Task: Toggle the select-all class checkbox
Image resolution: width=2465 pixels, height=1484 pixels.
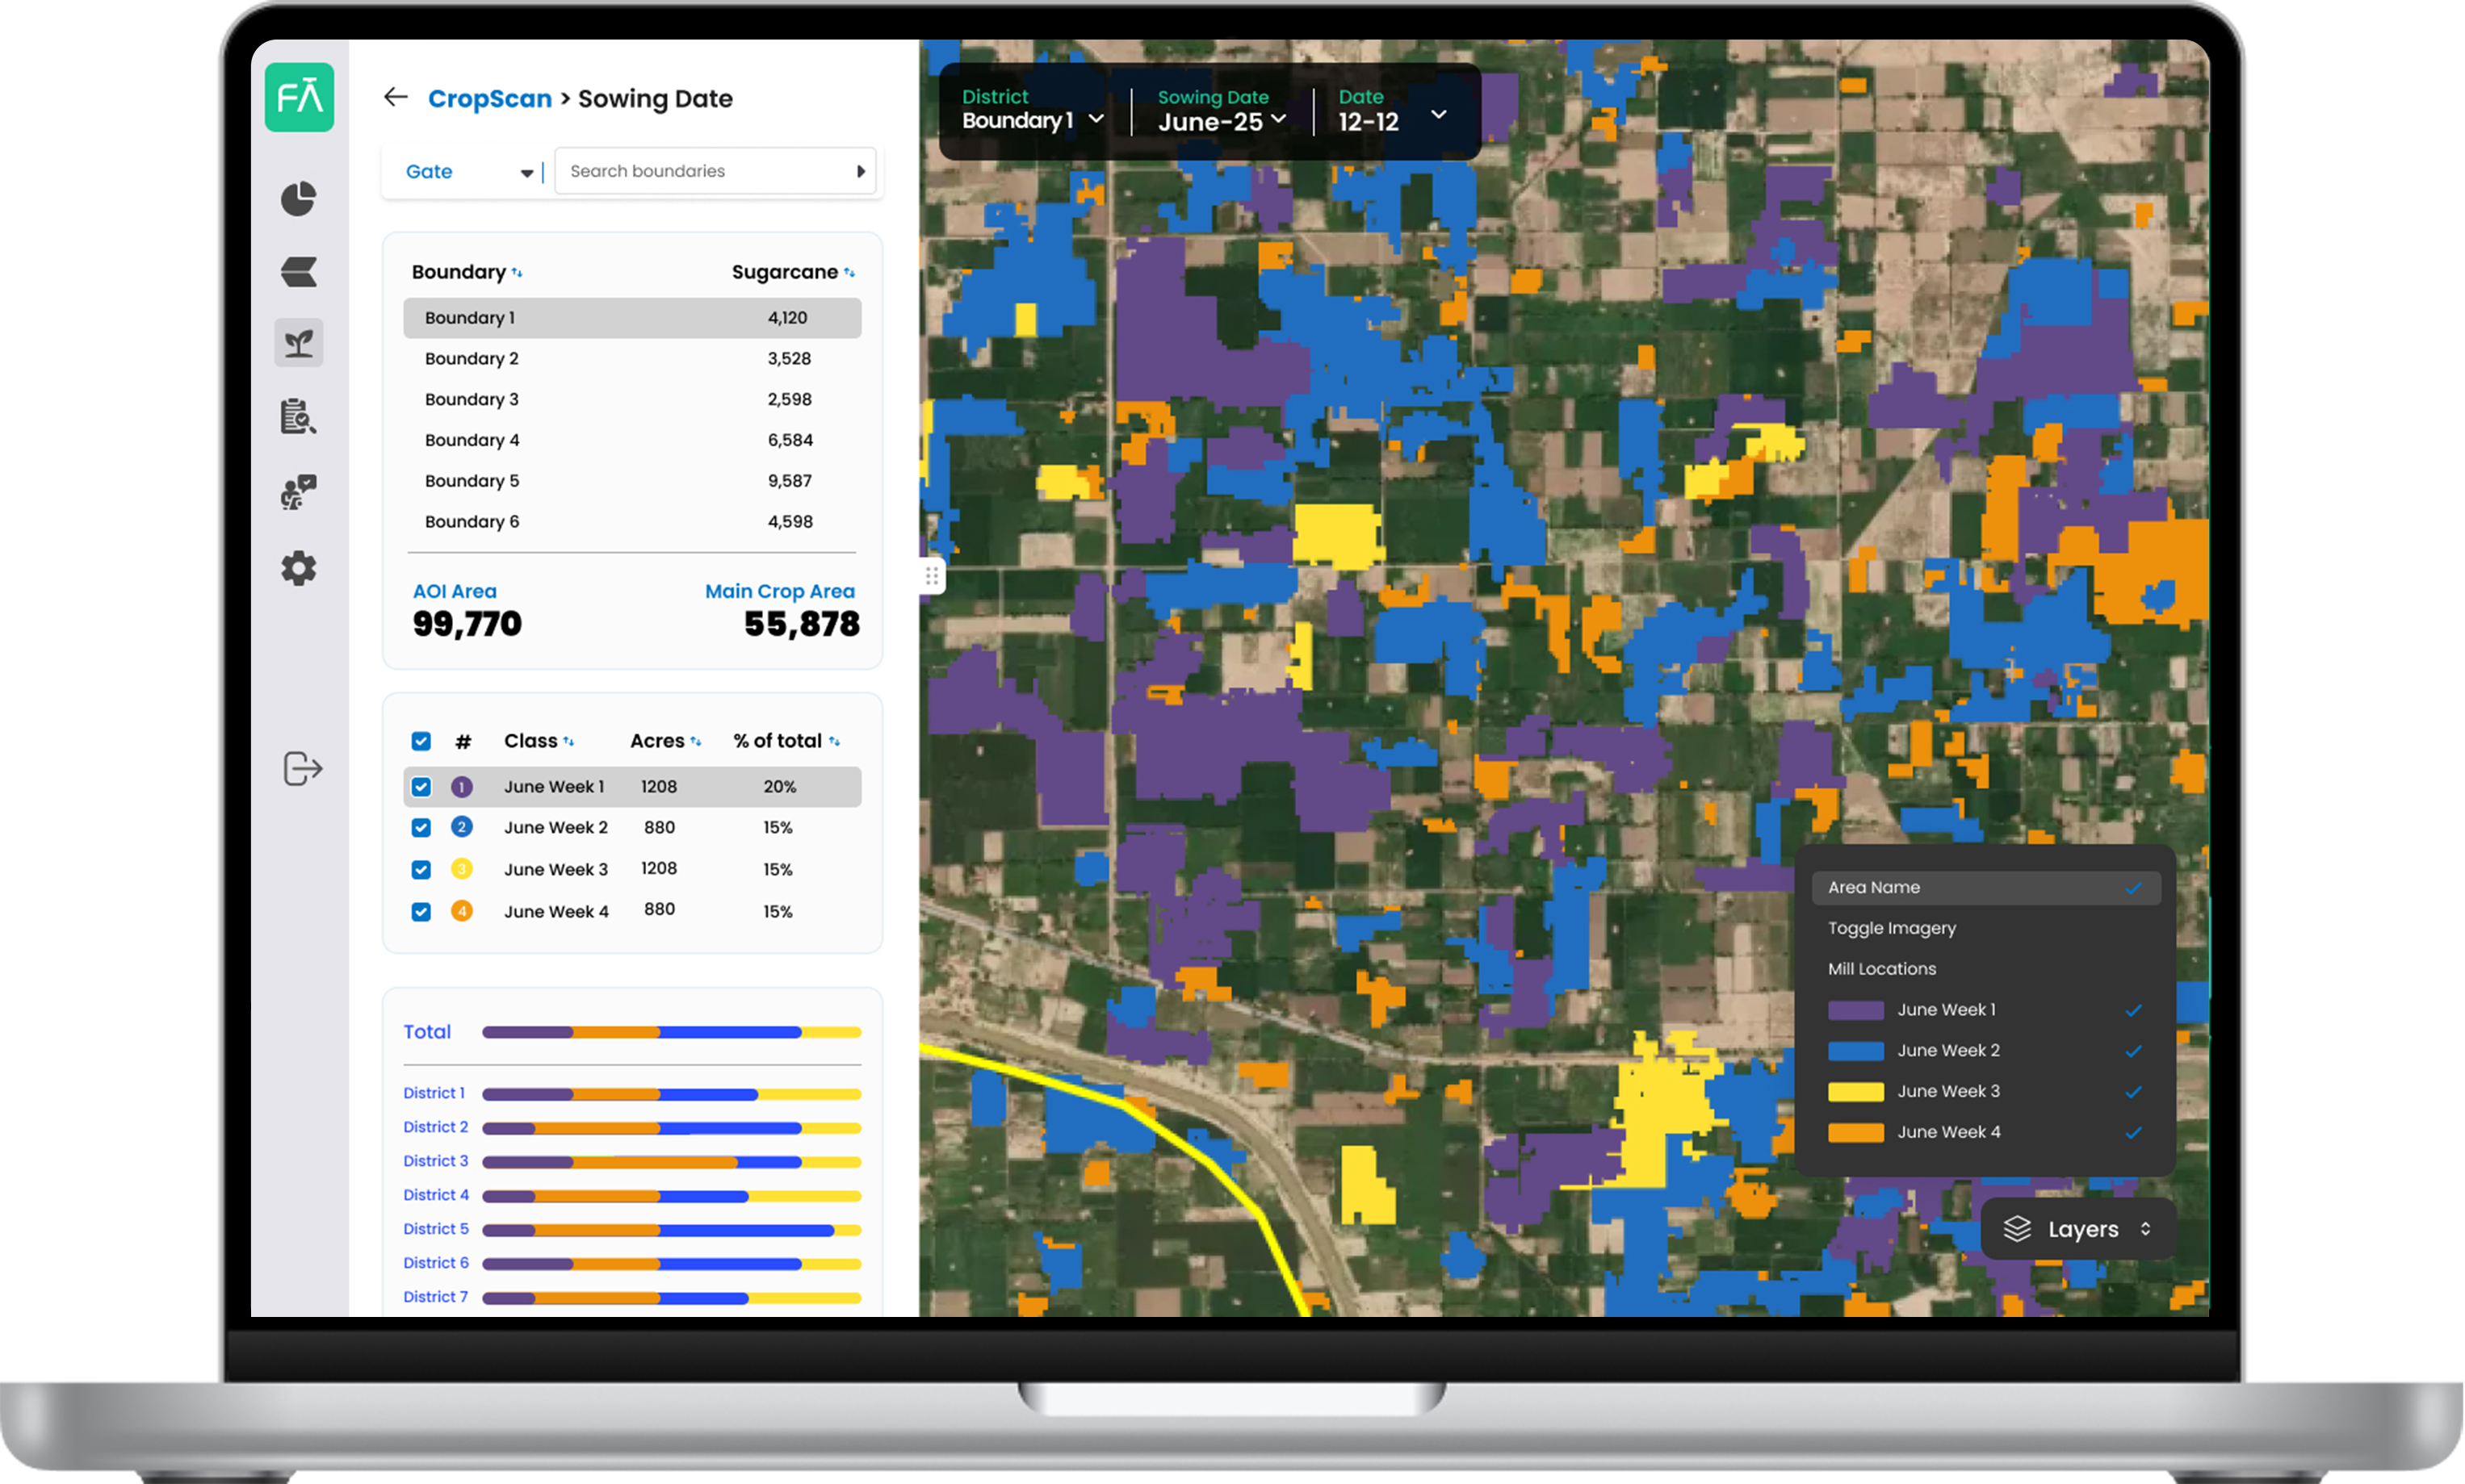Action: (x=421, y=741)
